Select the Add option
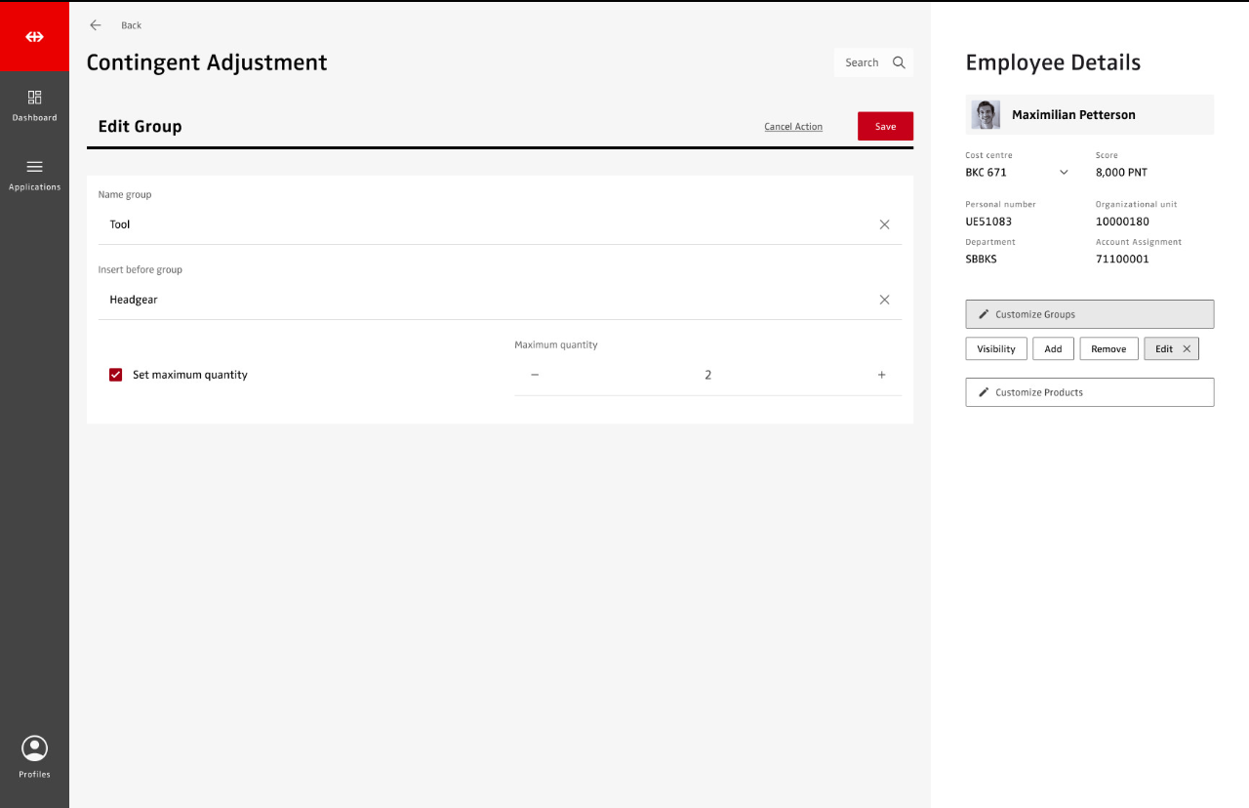This screenshot has height=808, width=1249. coord(1053,348)
